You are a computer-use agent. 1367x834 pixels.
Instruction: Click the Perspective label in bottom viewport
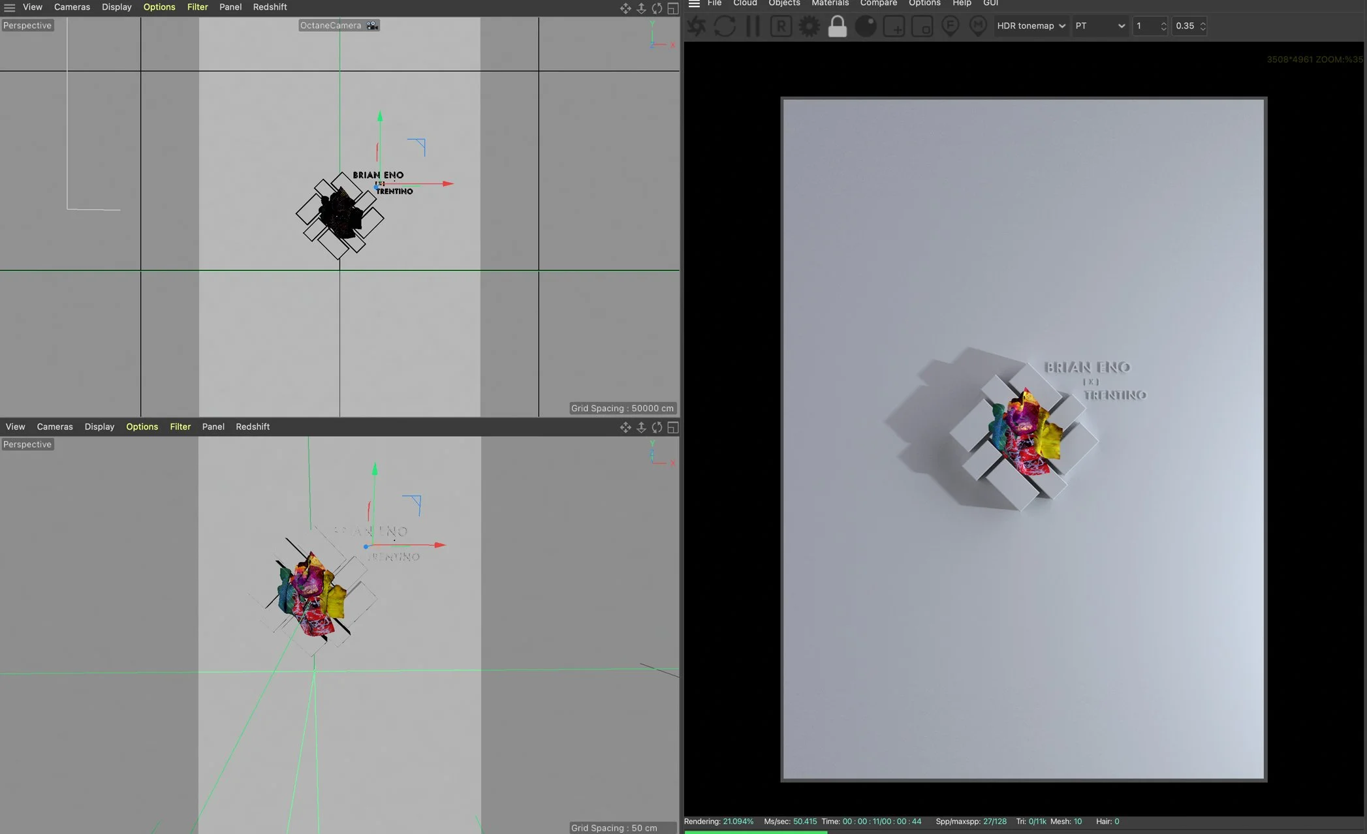(27, 444)
